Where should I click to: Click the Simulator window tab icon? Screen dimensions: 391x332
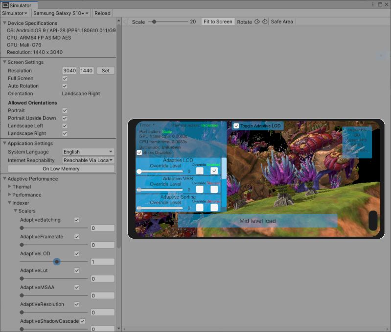5,5
